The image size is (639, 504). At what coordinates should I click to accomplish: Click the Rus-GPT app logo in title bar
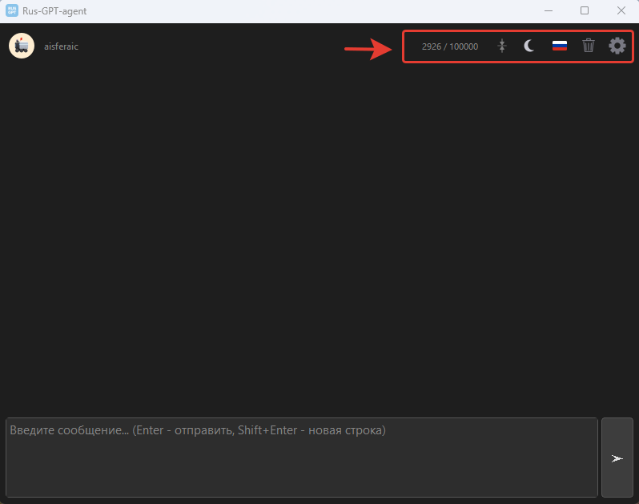pyautogui.click(x=12, y=10)
